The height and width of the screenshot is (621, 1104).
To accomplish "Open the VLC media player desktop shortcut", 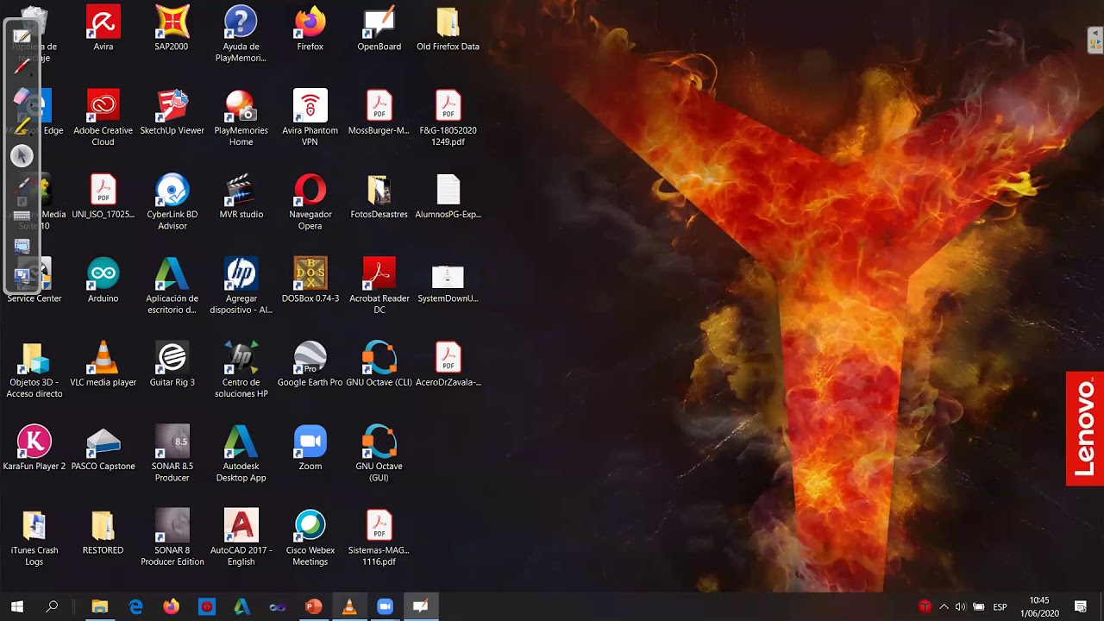I will point(103,364).
